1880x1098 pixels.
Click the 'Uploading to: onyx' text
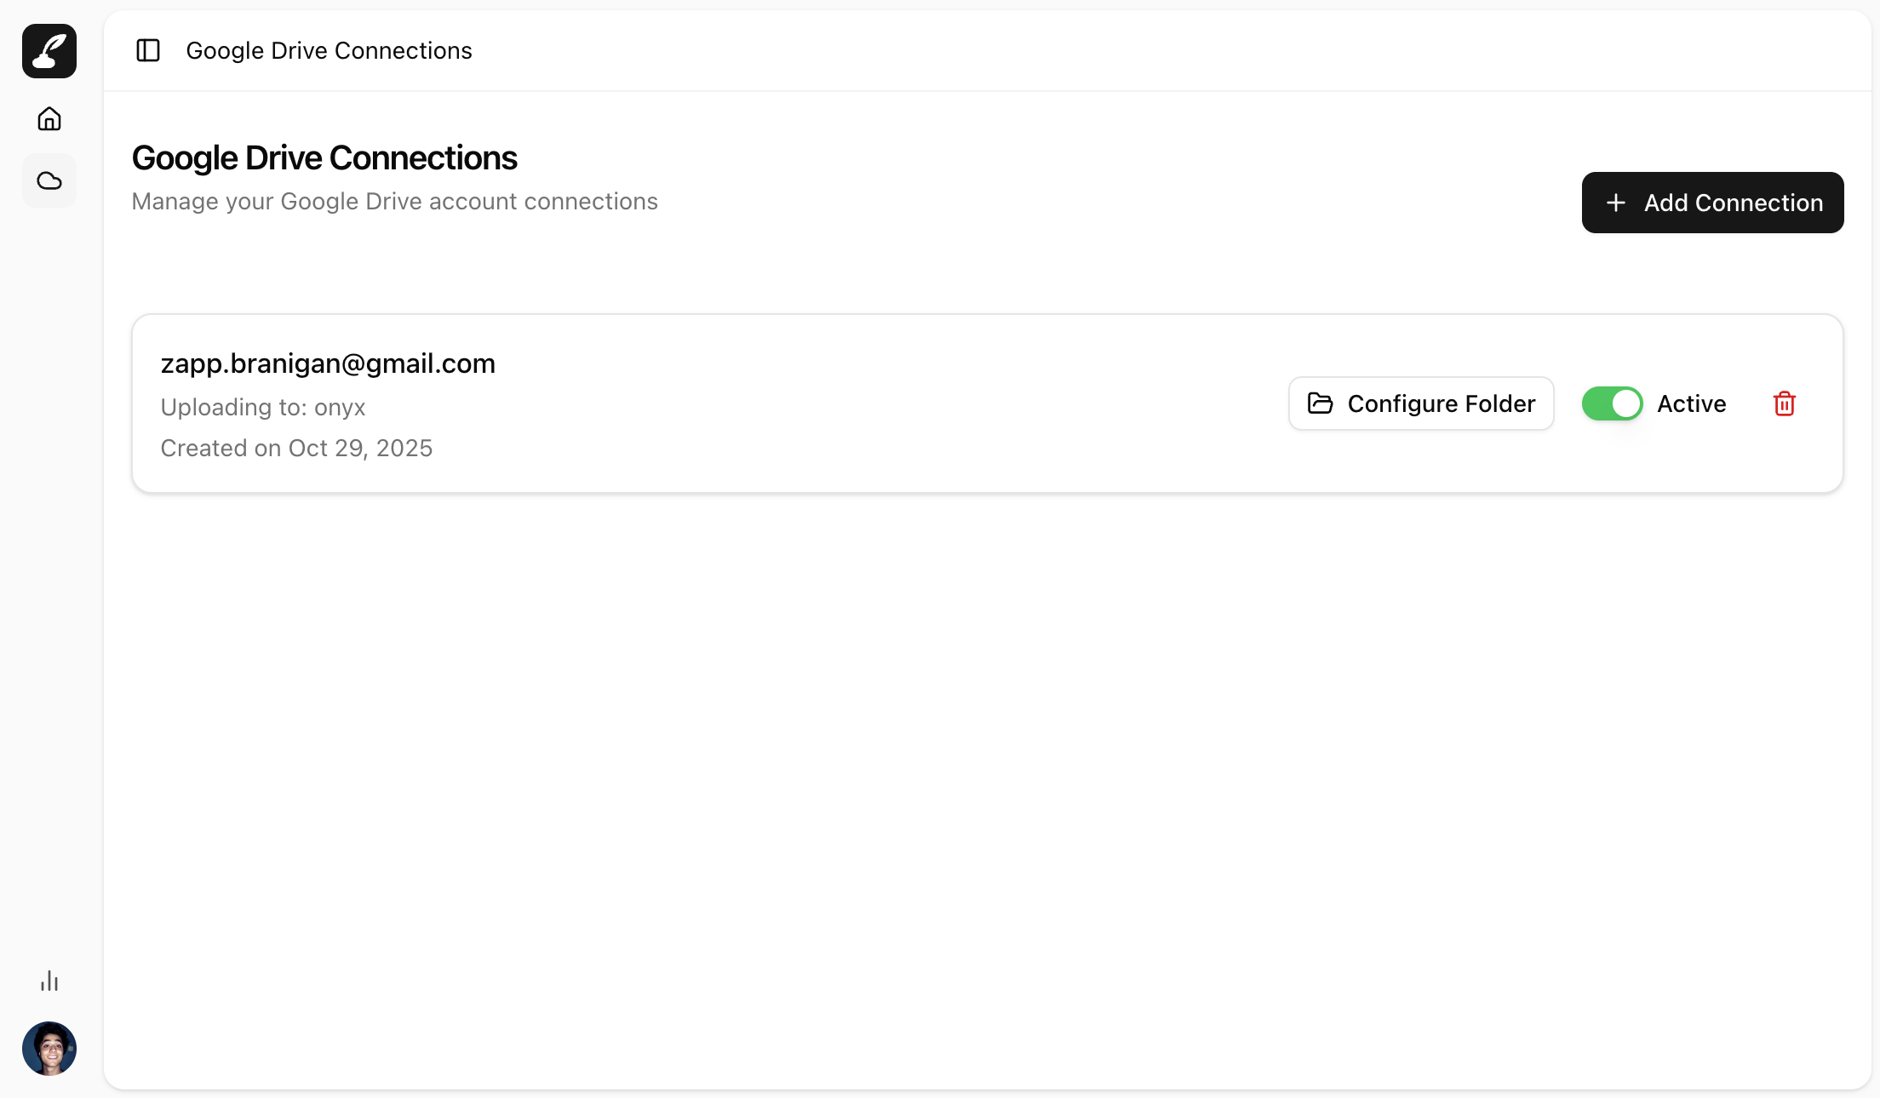click(x=263, y=407)
